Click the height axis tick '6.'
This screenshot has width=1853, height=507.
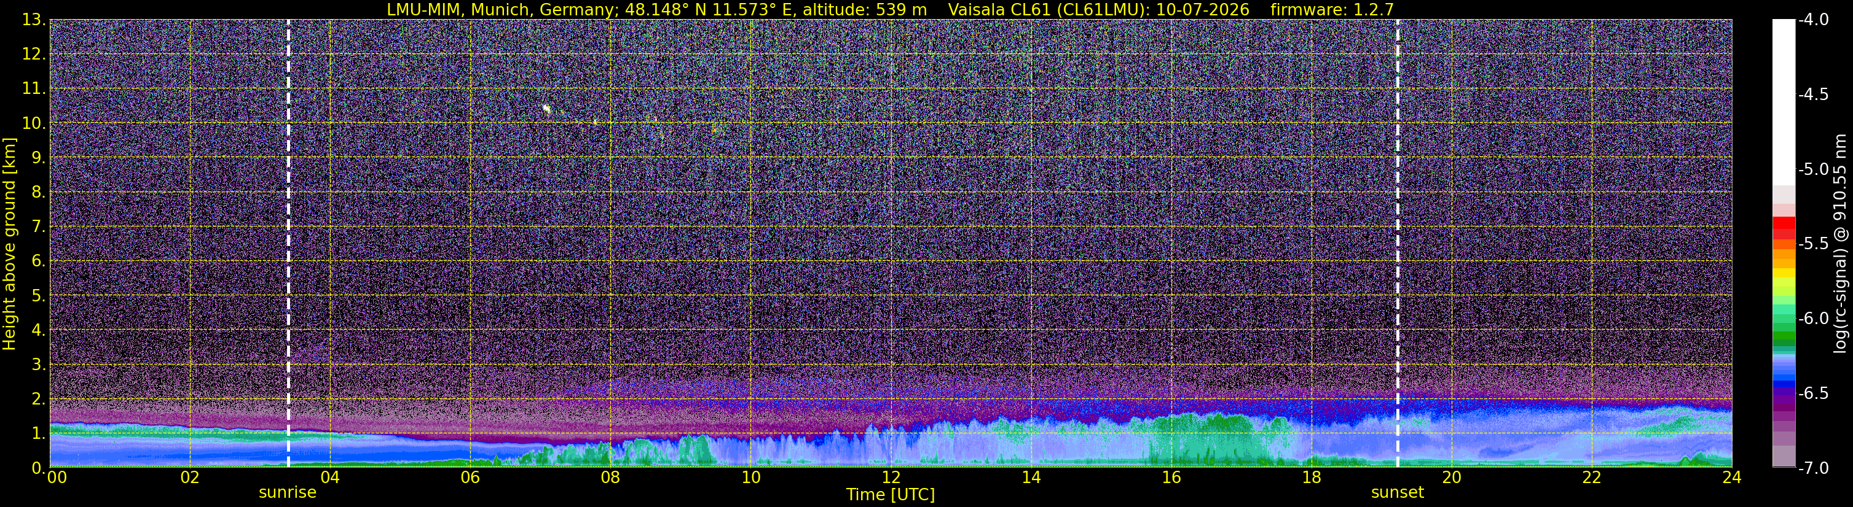38,261
